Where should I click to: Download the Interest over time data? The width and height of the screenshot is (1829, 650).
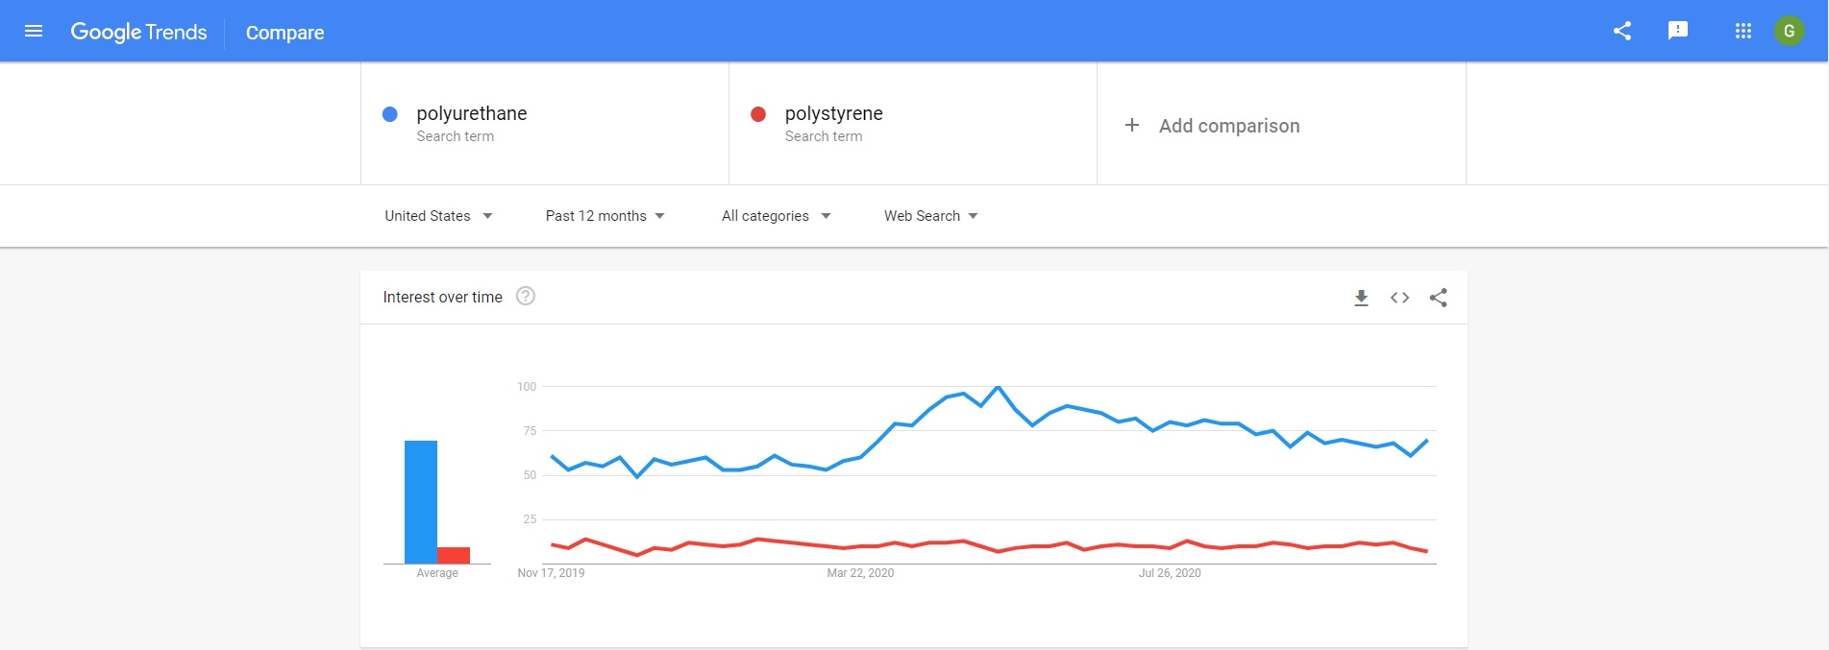point(1360,298)
